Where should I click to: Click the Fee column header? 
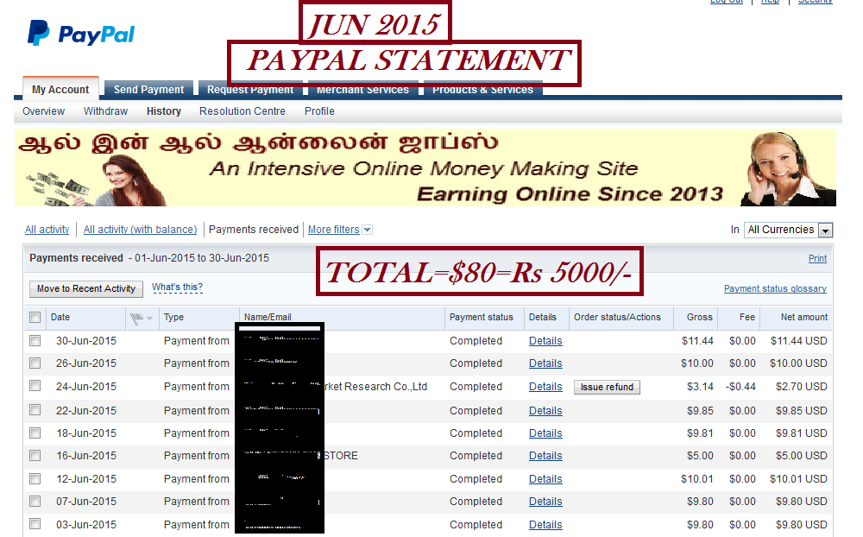[746, 317]
